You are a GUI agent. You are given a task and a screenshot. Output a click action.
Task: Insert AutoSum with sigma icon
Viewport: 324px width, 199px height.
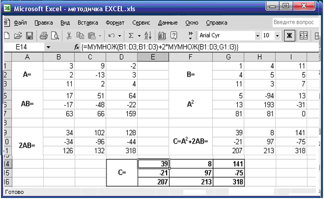(x=131, y=36)
